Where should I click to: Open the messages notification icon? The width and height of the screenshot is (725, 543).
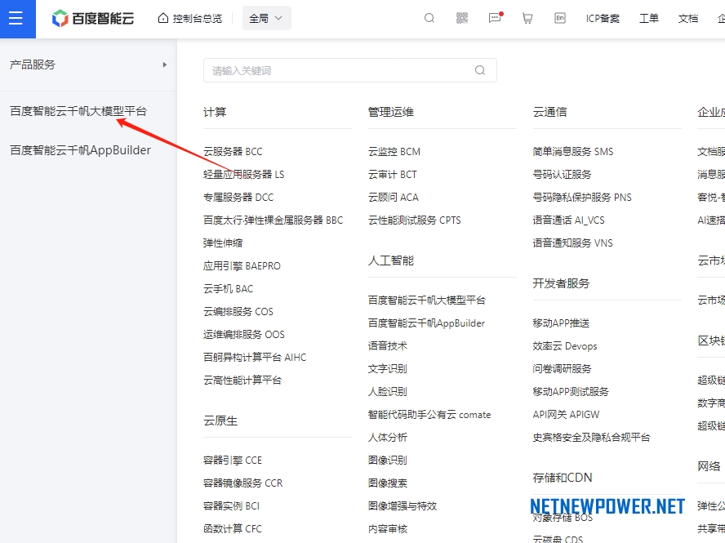[496, 18]
